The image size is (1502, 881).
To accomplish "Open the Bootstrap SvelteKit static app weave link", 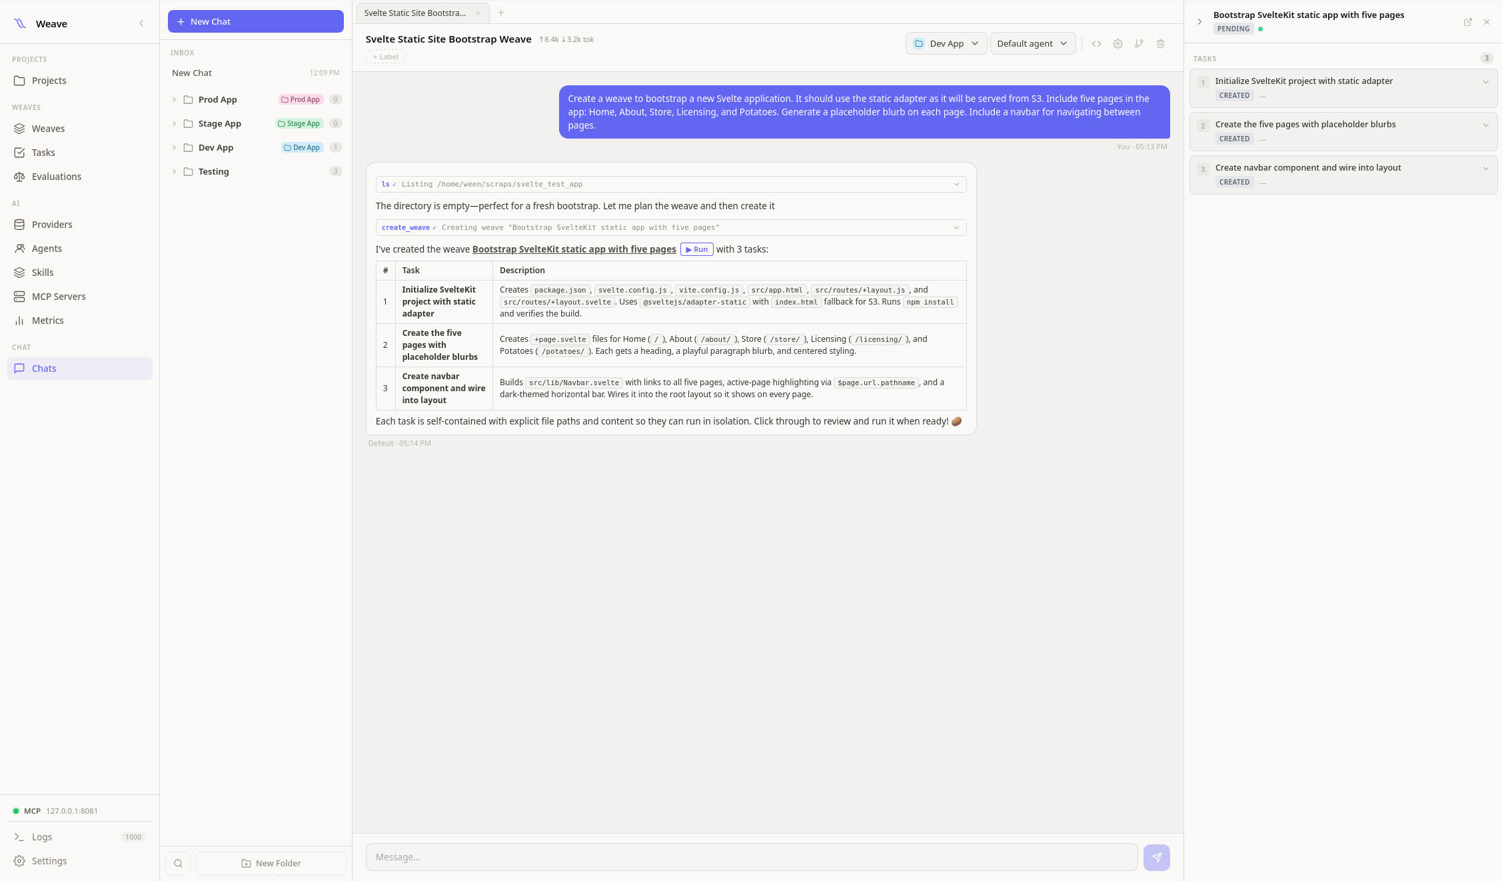I will pos(574,249).
